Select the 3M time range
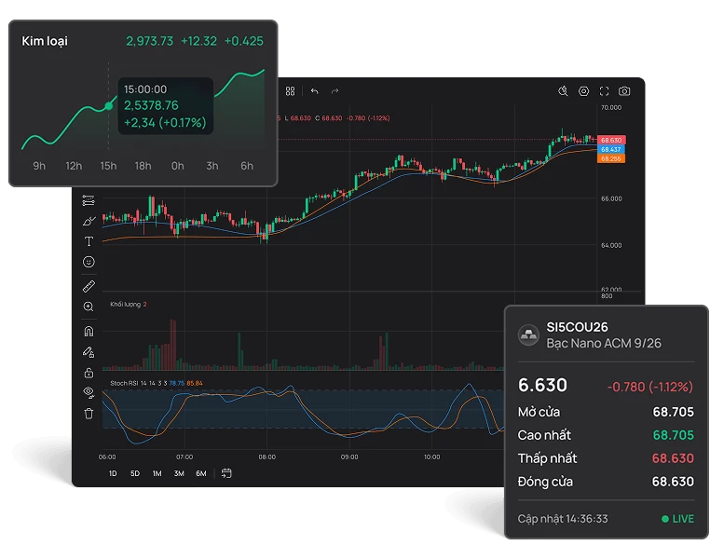Image resolution: width=710 pixels, height=559 pixels. 179,473
